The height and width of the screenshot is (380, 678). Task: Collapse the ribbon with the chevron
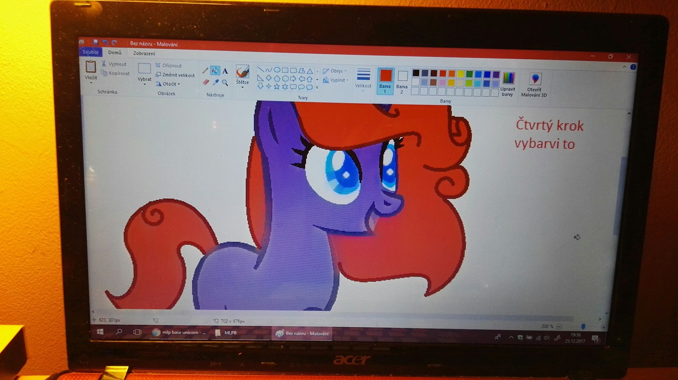point(624,67)
